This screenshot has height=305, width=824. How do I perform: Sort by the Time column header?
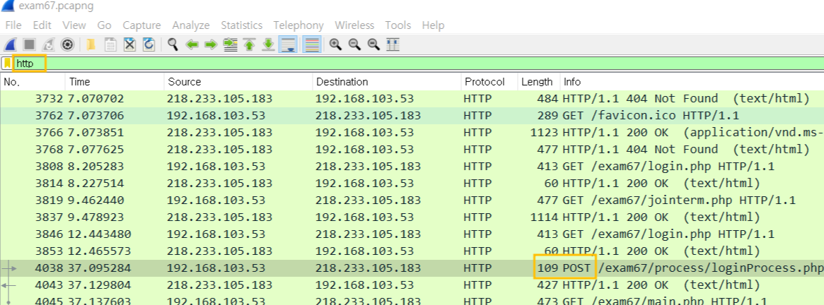click(x=115, y=82)
